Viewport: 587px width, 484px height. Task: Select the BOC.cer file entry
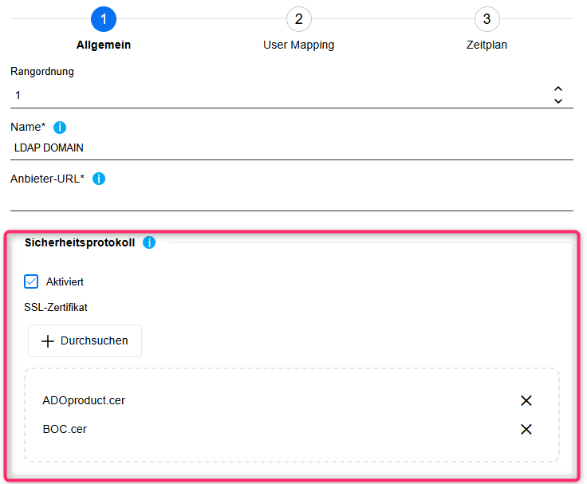(x=65, y=429)
